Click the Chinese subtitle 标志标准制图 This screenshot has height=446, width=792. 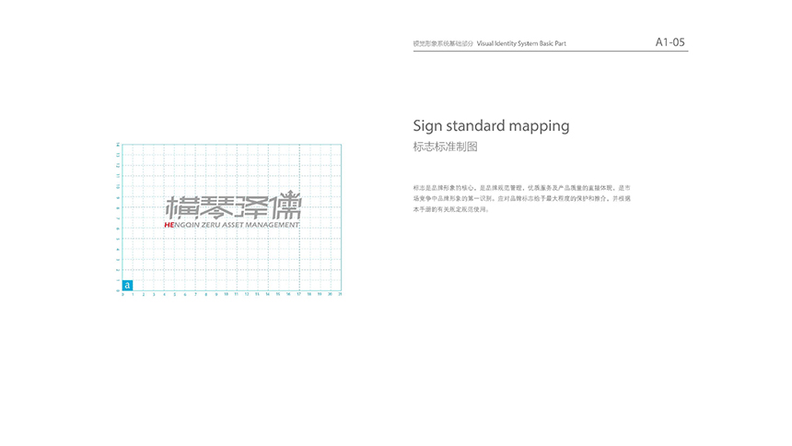click(x=445, y=147)
